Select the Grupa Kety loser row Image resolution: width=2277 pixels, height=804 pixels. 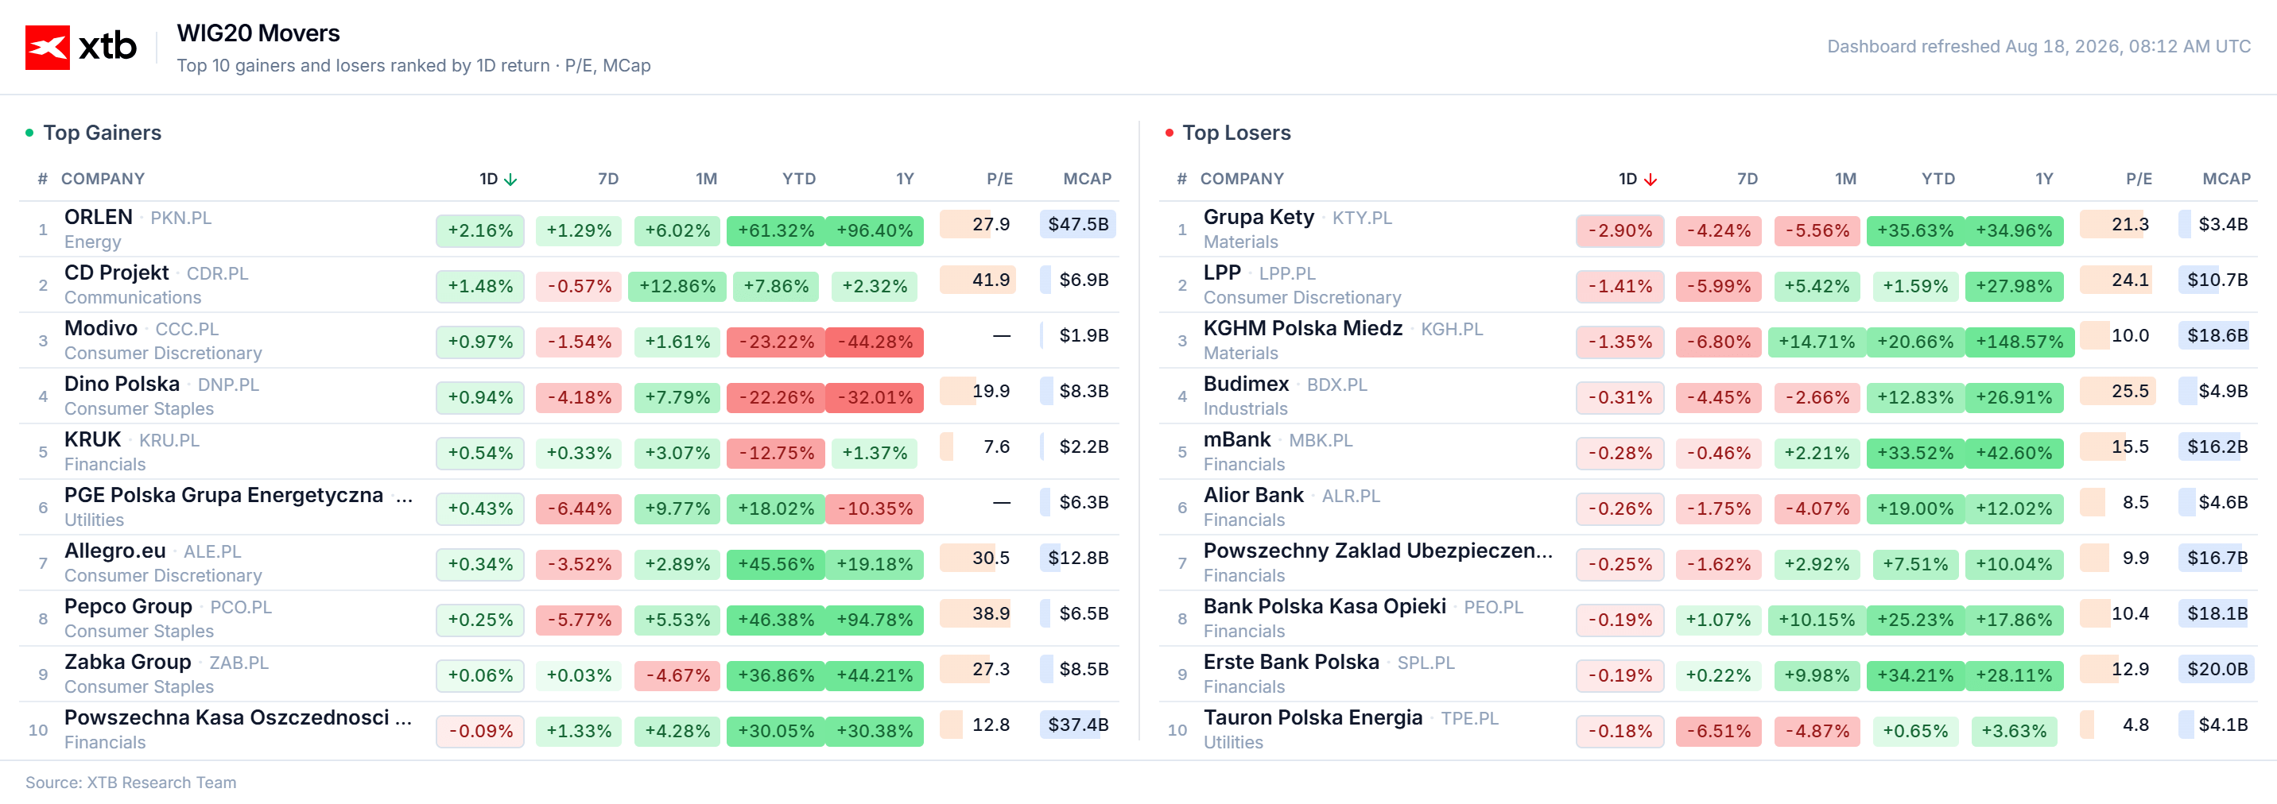point(1708,229)
